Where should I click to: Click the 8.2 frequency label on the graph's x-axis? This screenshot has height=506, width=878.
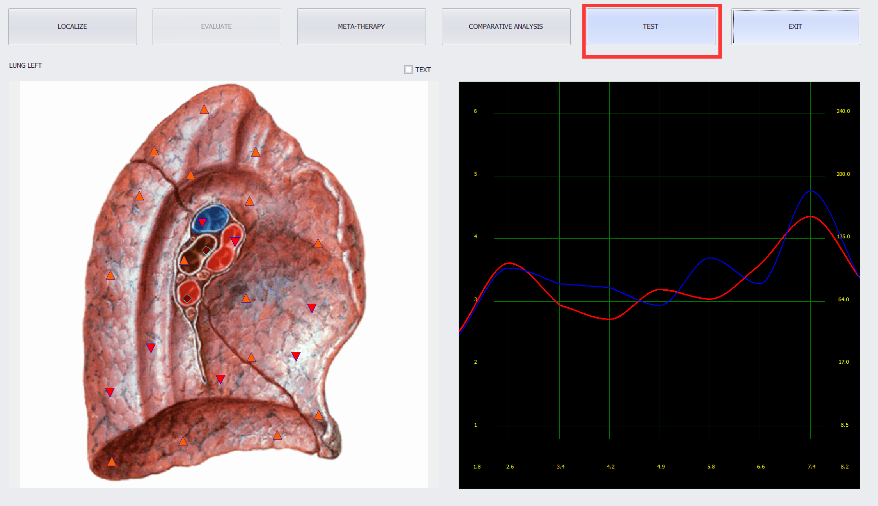(x=845, y=467)
